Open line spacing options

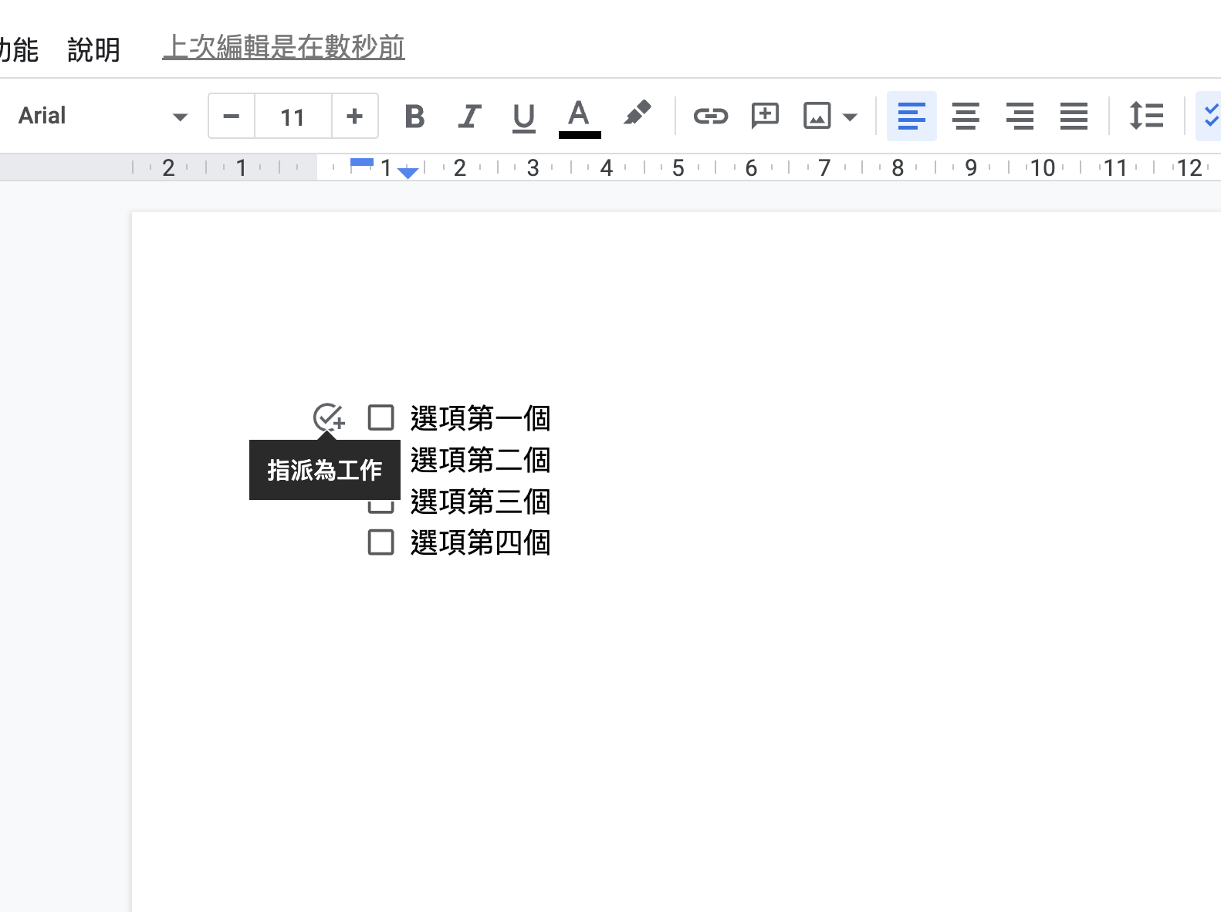pos(1146,117)
